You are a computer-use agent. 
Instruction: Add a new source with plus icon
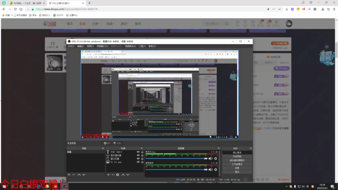(109, 175)
